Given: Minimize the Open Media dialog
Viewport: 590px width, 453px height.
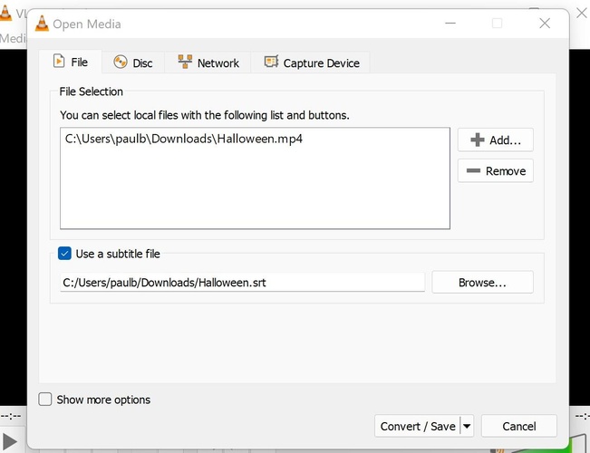Looking at the screenshot, I should coord(450,24).
